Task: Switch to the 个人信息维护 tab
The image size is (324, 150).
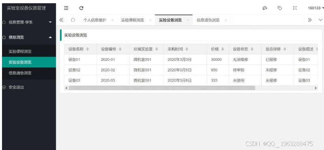Action: point(95,20)
